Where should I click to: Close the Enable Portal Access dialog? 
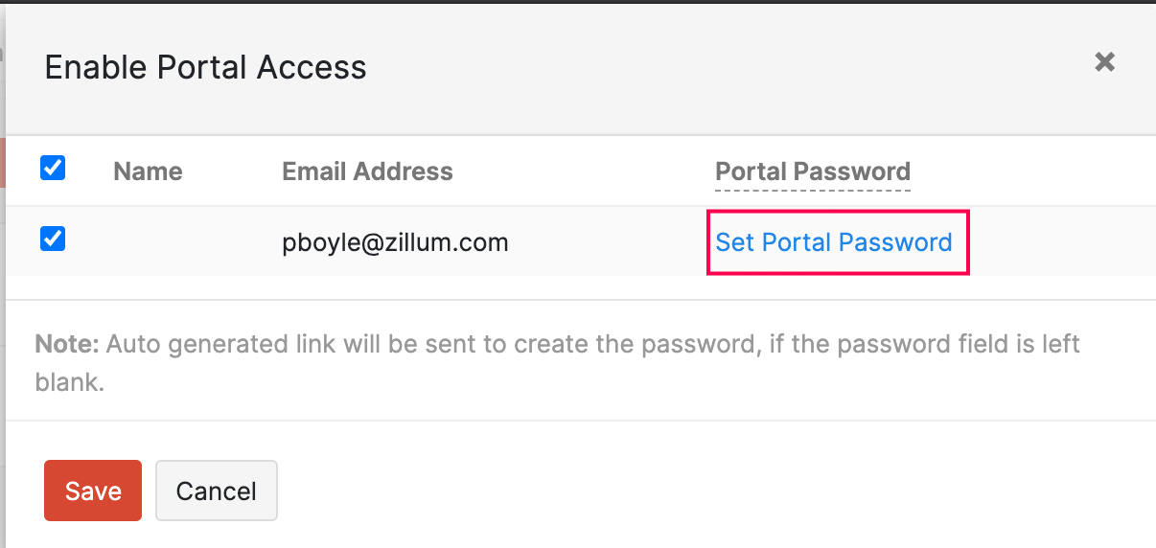click(1104, 62)
